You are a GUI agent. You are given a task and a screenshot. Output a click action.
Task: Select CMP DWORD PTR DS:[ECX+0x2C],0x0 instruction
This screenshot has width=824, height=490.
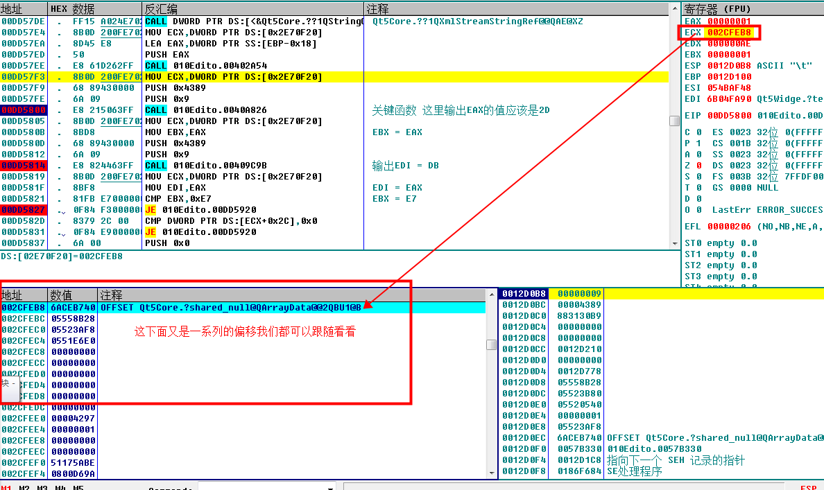pyautogui.click(x=231, y=221)
